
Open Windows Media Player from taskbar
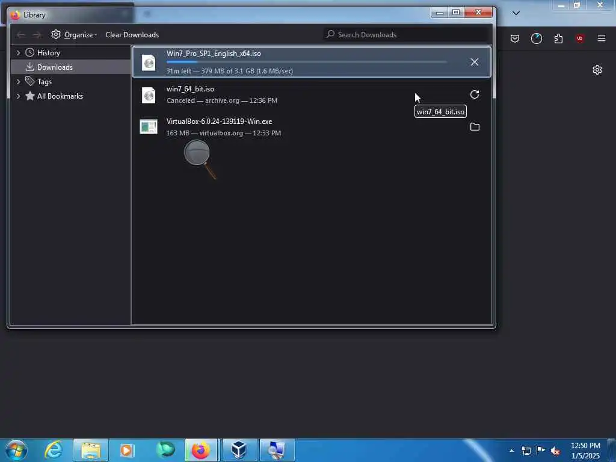click(x=126, y=450)
